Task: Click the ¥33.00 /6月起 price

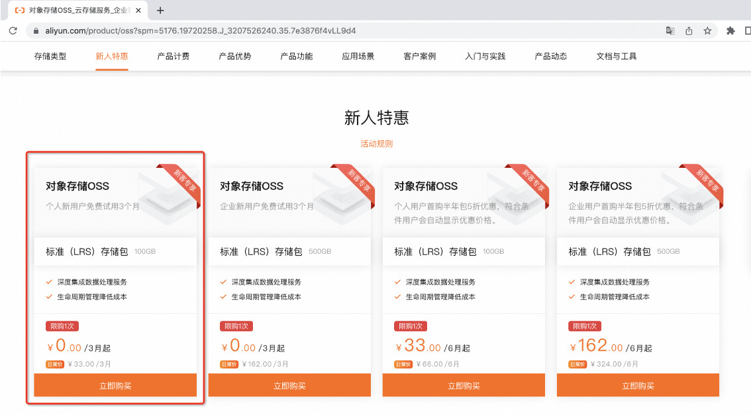Action: 432,346
